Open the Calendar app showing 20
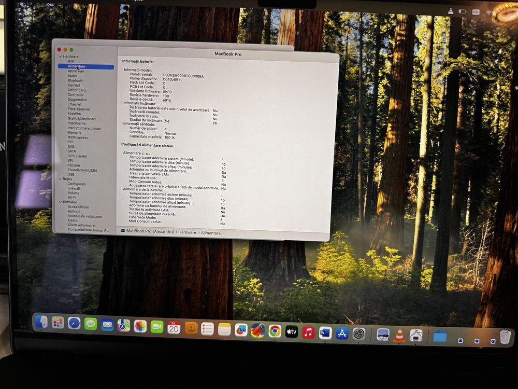The width and height of the screenshot is (518, 389). coord(174,327)
